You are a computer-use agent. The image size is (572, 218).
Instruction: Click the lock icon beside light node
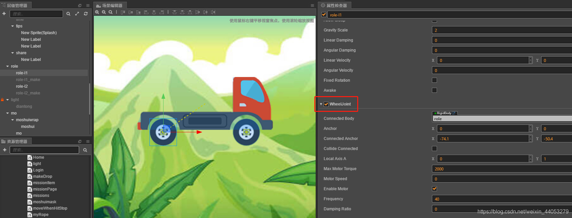2,100
